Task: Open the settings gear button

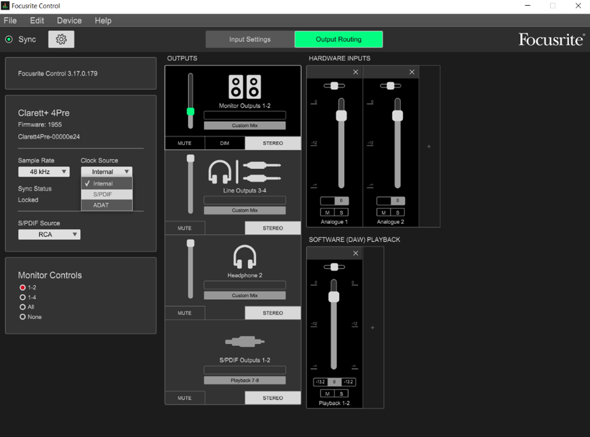Action: 61,39
